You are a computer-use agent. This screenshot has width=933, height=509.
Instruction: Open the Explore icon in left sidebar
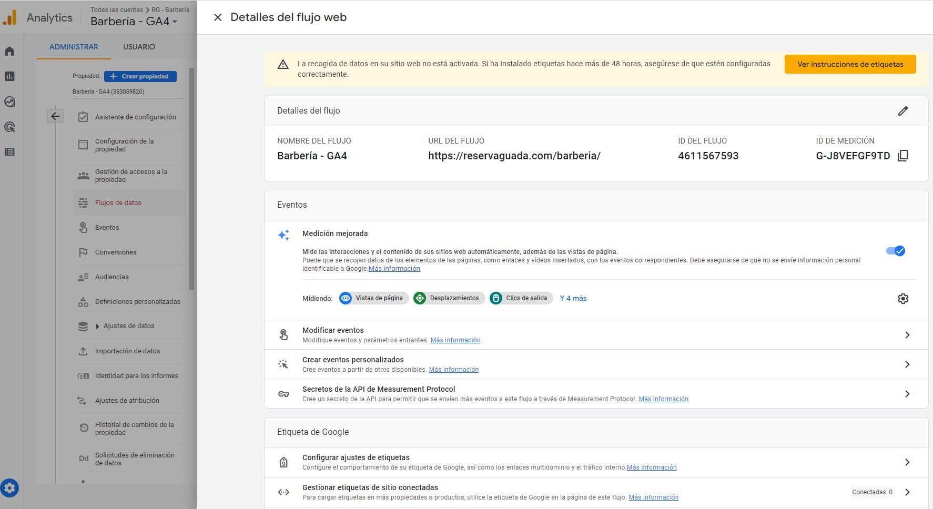pyautogui.click(x=9, y=101)
